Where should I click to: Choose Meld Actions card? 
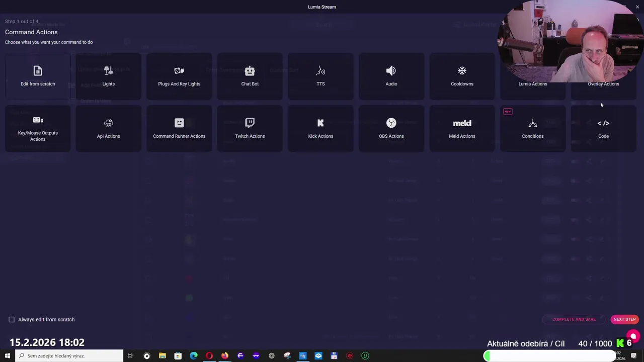click(x=462, y=129)
